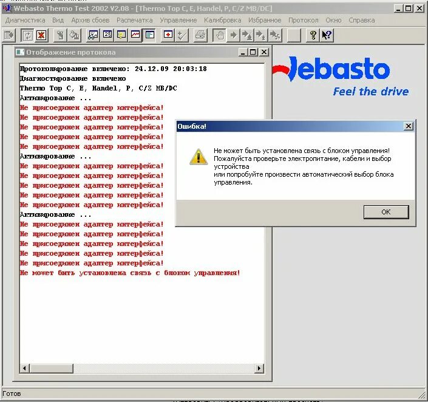Click the 'Thermo Top C, E, Handel' protocol line

[98, 88]
